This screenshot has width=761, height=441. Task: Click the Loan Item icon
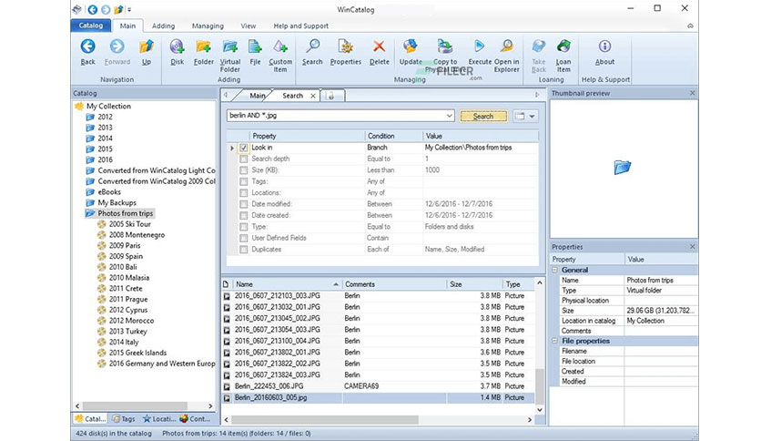point(563,46)
